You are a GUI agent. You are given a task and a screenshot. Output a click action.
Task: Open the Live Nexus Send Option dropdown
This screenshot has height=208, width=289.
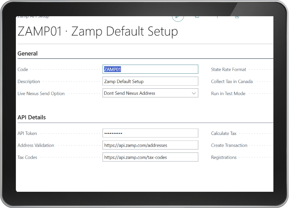pos(150,93)
